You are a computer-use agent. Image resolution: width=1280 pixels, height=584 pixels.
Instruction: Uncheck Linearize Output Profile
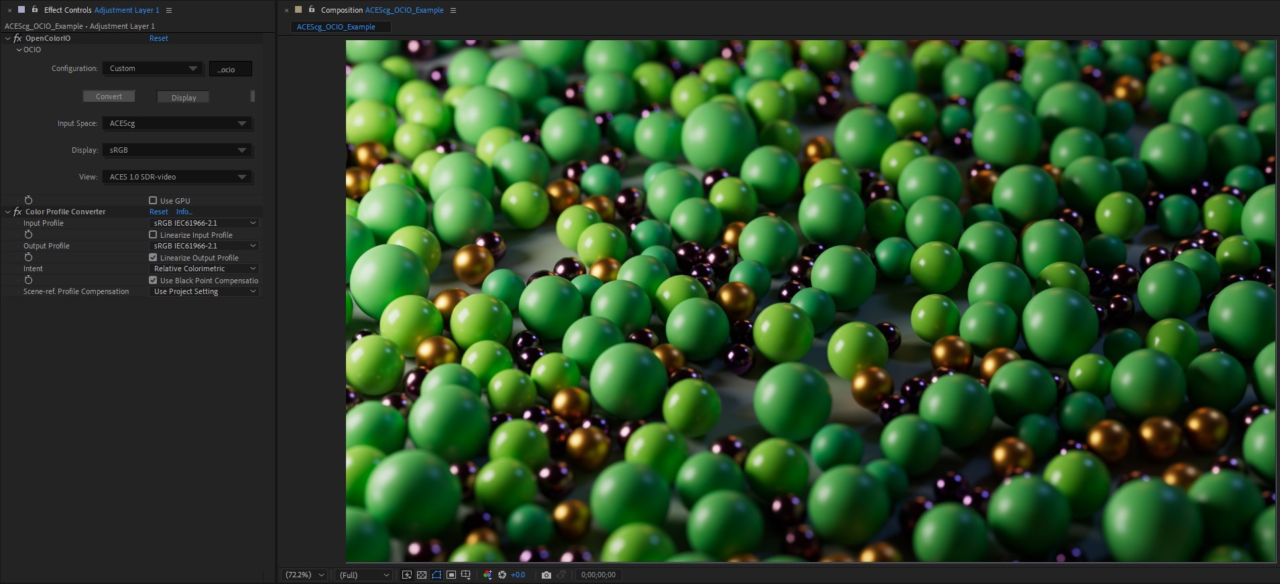[153, 258]
